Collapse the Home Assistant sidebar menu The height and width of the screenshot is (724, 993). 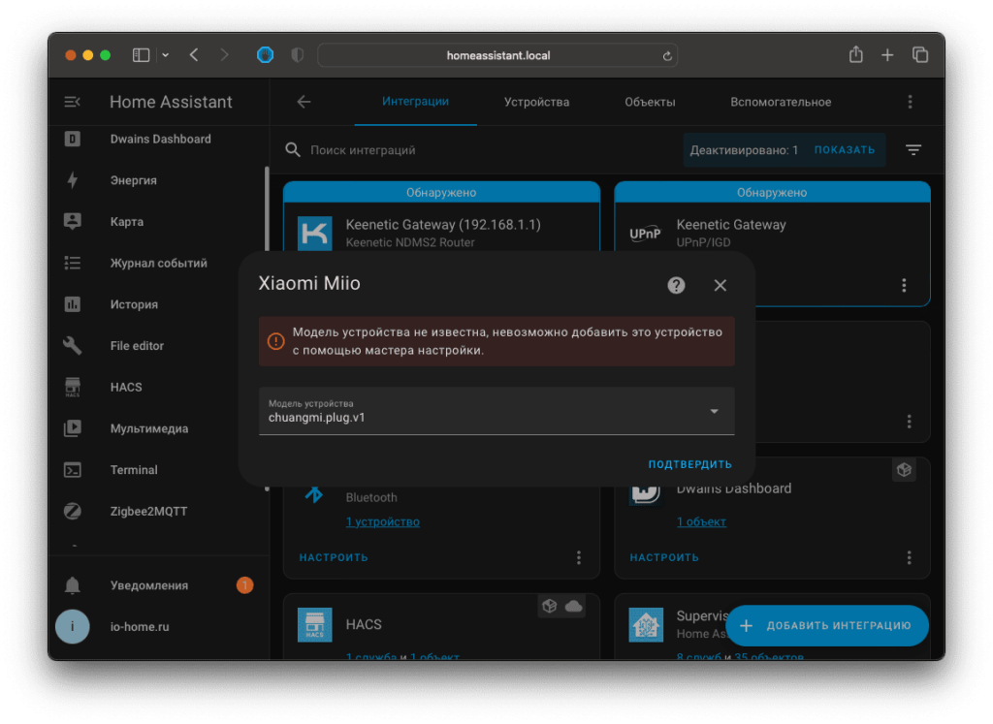tap(72, 102)
